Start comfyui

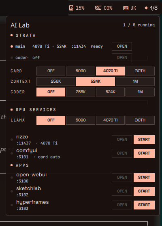click(144, 153)
